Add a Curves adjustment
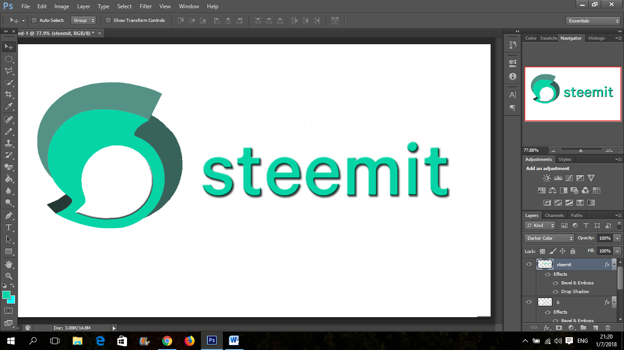Image resolution: width=624 pixels, height=350 pixels. click(569, 178)
